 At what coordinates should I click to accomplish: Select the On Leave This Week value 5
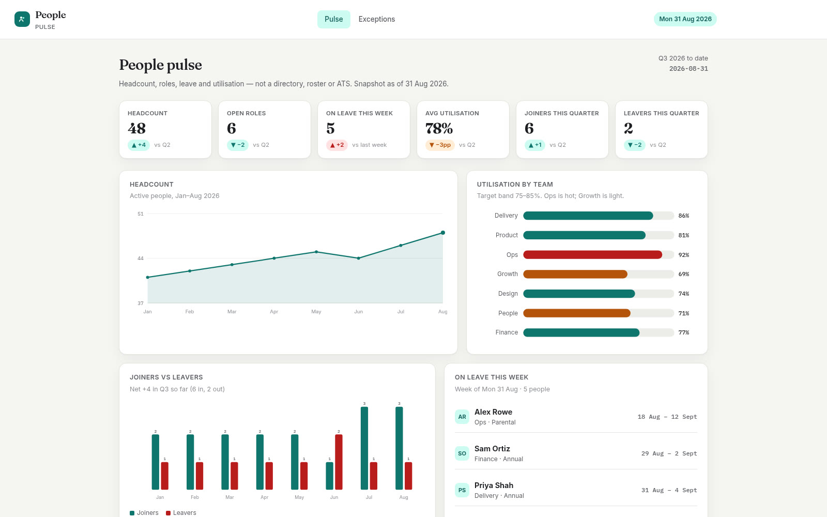[x=330, y=128]
